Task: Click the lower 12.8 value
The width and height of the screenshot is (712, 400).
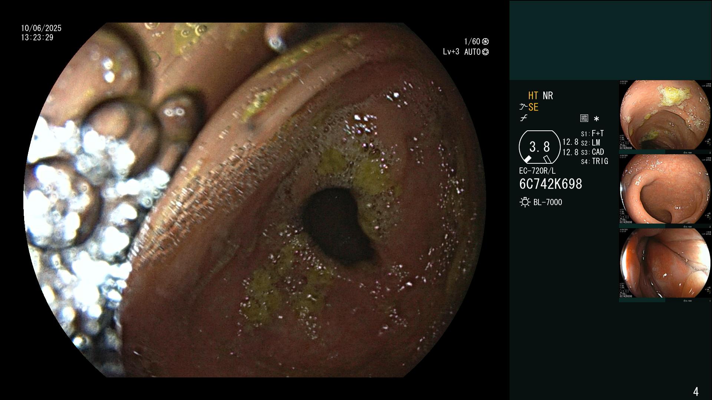Action: (x=570, y=152)
